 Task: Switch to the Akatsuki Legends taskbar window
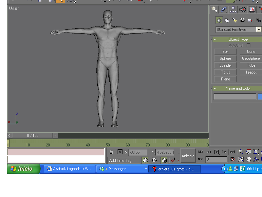(70, 169)
